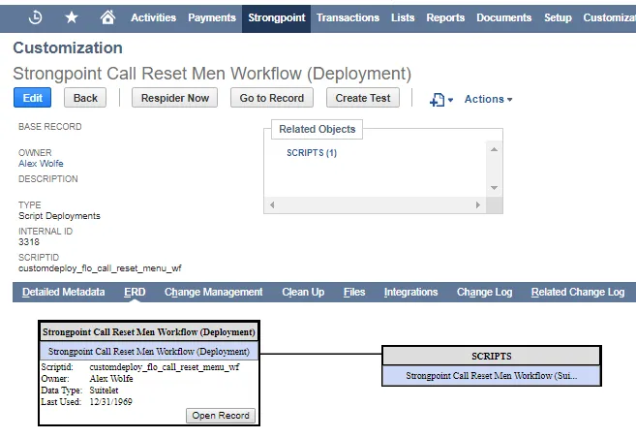The image size is (636, 438).
Task: Click the Scriptid value inside the ERD box
Action: pyautogui.click(x=165, y=367)
